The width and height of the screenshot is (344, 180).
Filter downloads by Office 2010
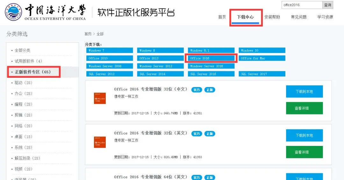(110, 58)
